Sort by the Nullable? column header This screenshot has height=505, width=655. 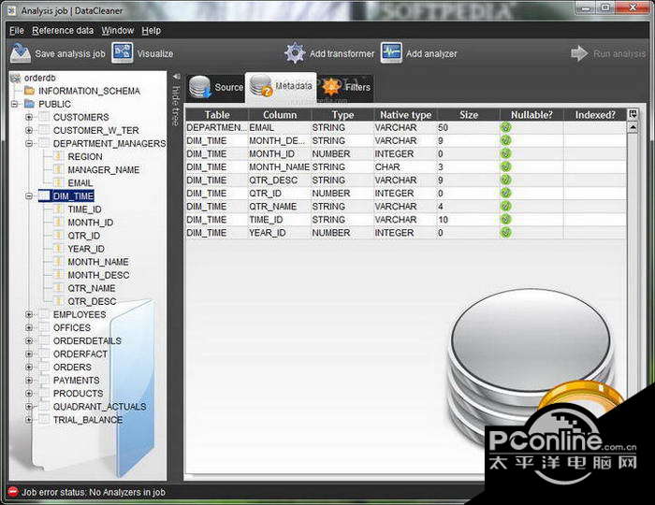[531, 115]
